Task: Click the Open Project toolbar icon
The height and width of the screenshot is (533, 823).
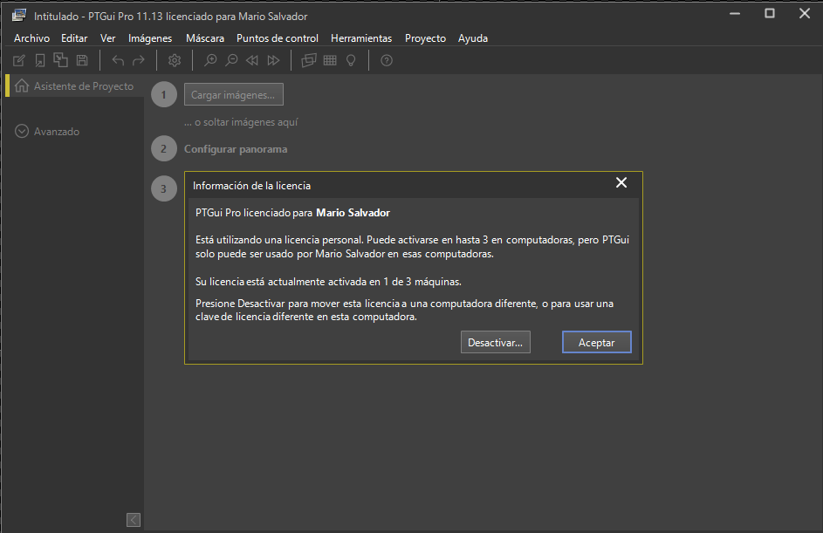Action: click(40, 60)
